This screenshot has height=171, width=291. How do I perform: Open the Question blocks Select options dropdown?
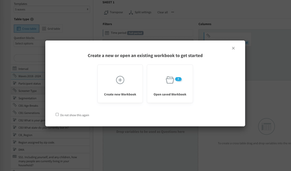coord(30,43)
